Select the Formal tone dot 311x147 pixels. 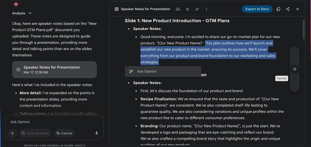pyautogui.click(x=295, y=78)
